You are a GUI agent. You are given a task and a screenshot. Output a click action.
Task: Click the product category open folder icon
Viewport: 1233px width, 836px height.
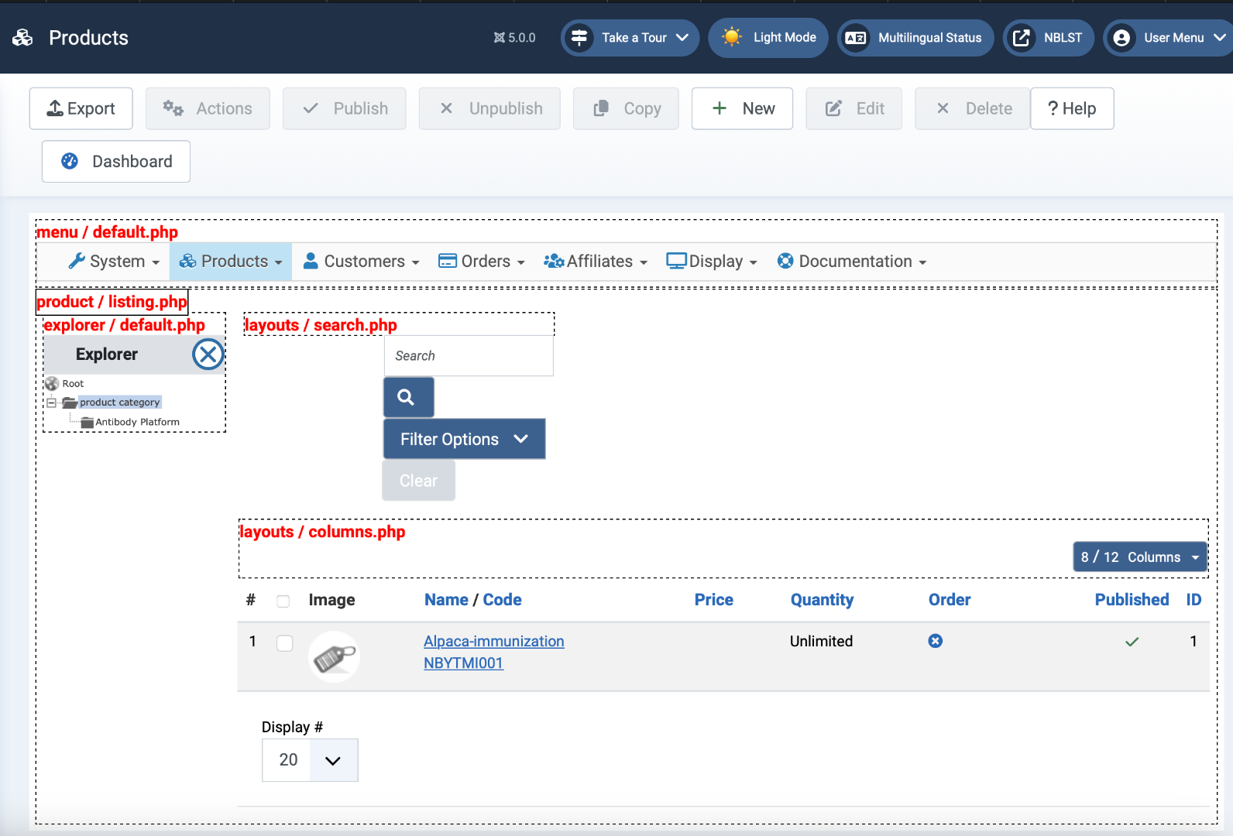70,403
